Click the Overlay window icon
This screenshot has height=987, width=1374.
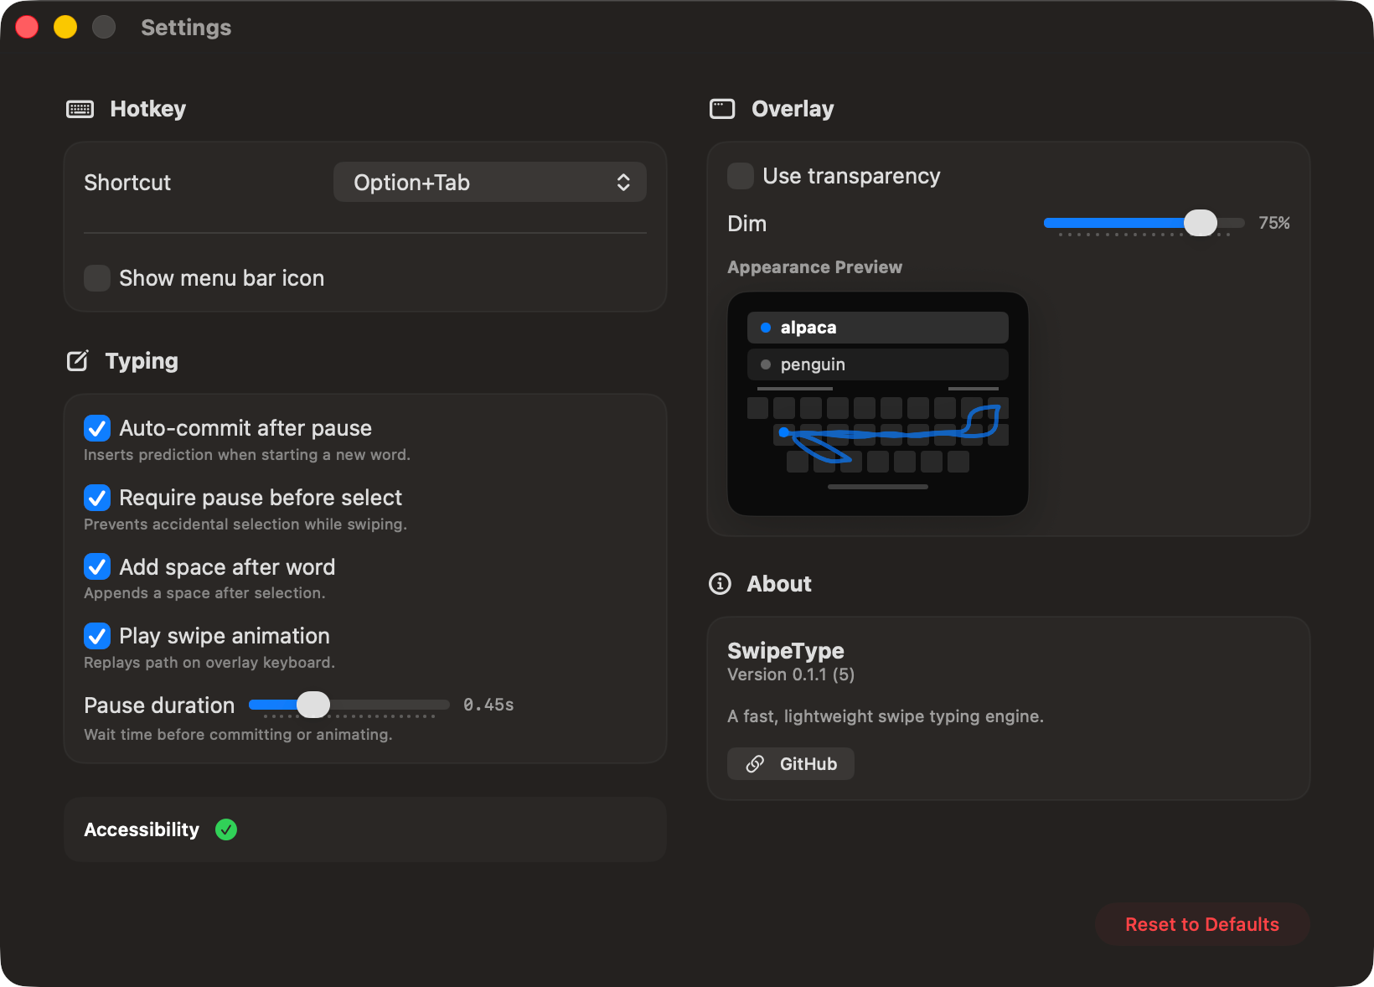722,109
